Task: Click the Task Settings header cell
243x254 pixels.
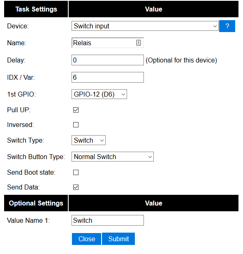Action: [36, 9]
